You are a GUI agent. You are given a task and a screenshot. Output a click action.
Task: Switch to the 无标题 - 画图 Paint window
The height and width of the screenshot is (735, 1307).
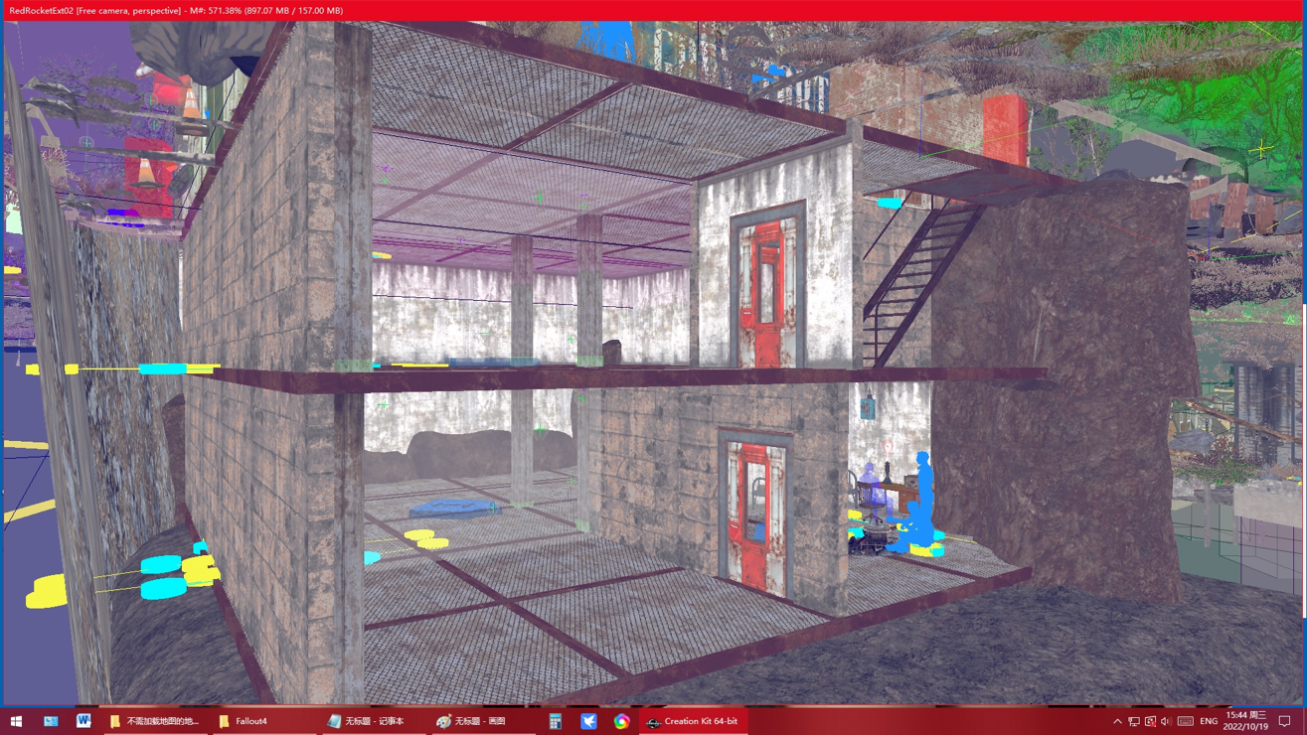click(482, 721)
